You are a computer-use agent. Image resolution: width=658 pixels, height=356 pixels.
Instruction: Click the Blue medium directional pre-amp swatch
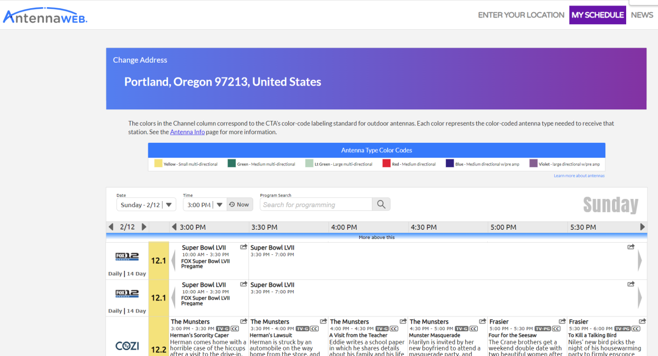point(449,163)
